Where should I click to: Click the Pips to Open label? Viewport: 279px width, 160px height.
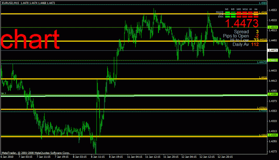(x=236, y=36)
